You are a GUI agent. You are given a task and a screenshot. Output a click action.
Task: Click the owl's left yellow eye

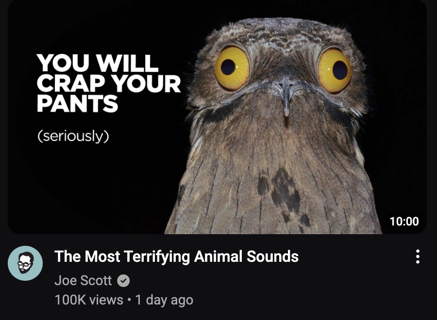click(x=232, y=68)
